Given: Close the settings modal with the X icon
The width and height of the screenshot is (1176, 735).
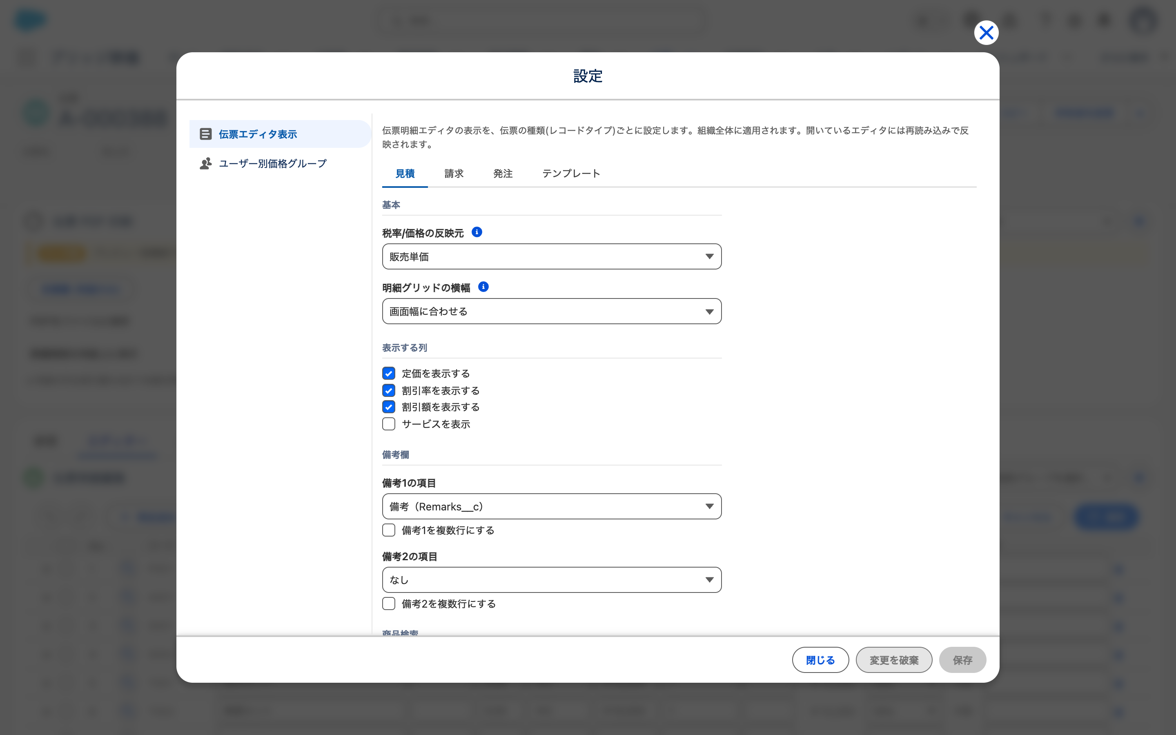Looking at the screenshot, I should [986, 33].
